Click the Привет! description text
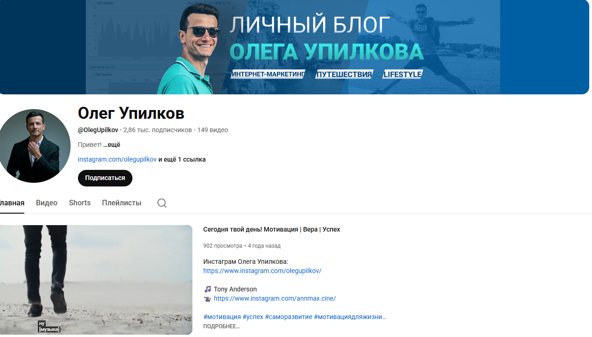This screenshot has height=337, width=592. (x=90, y=145)
